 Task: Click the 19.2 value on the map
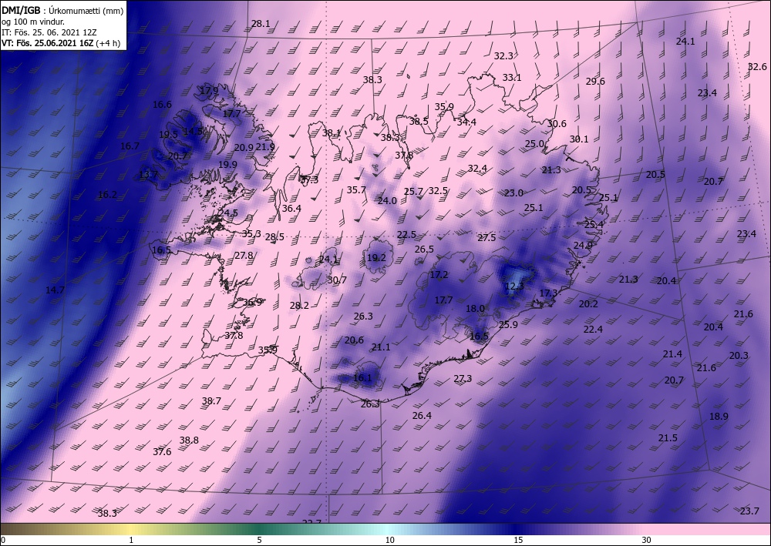coord(376,258)
